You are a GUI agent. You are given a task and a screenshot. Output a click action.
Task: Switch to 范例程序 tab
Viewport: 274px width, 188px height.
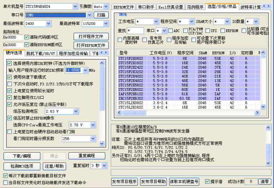(x=195, y=7)
